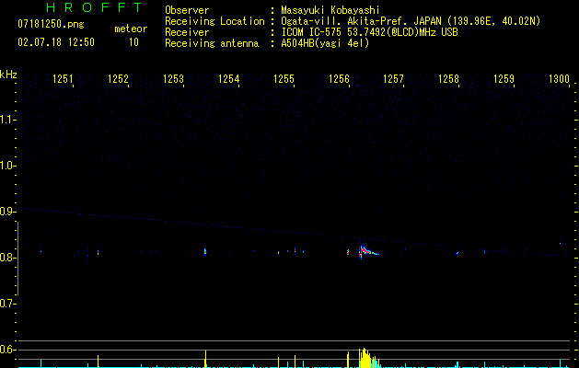Image resolution: width=579 pixels, height=368 pixels.
Task: Click the 1252 time marker
Action: click(x=118, y=79)
